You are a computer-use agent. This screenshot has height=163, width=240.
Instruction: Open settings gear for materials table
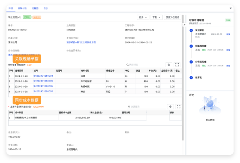coord(169,65)
